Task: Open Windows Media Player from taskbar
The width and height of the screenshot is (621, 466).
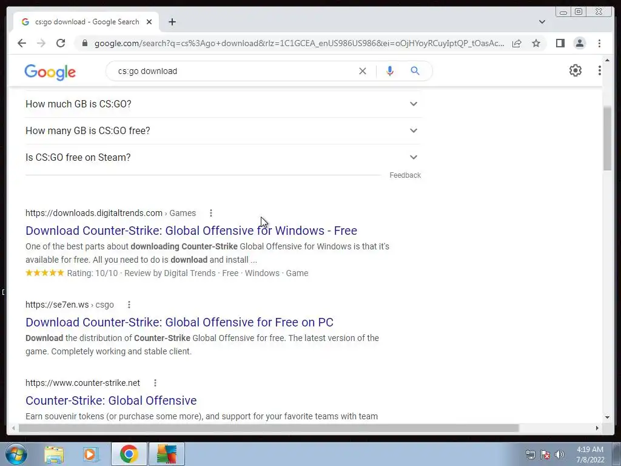Action: [x=92, y=454]
